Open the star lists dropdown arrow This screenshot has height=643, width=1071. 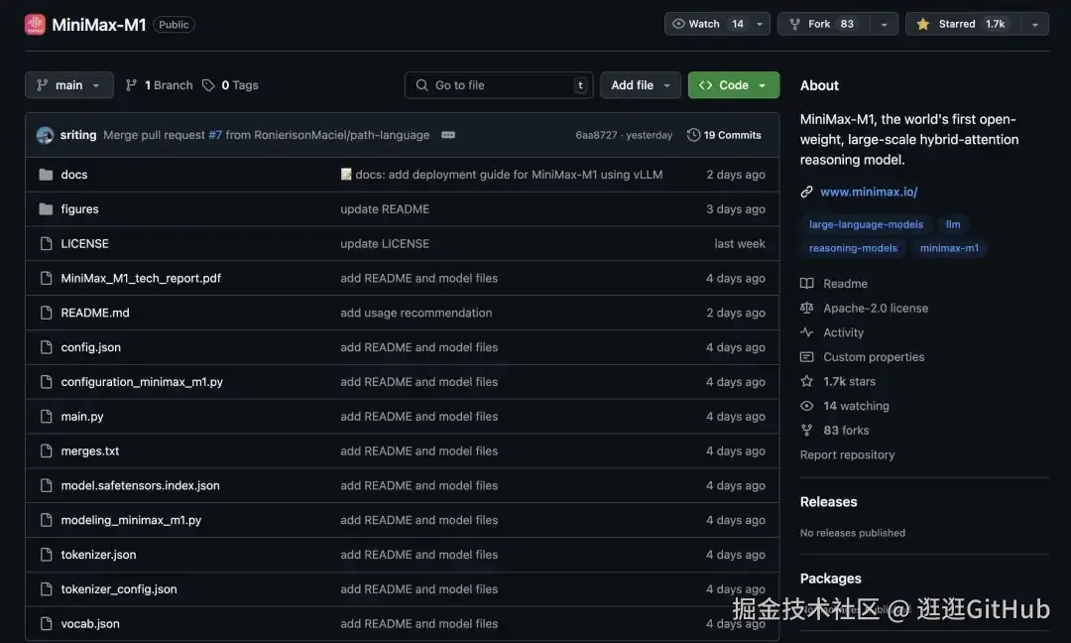[1034, 24]
